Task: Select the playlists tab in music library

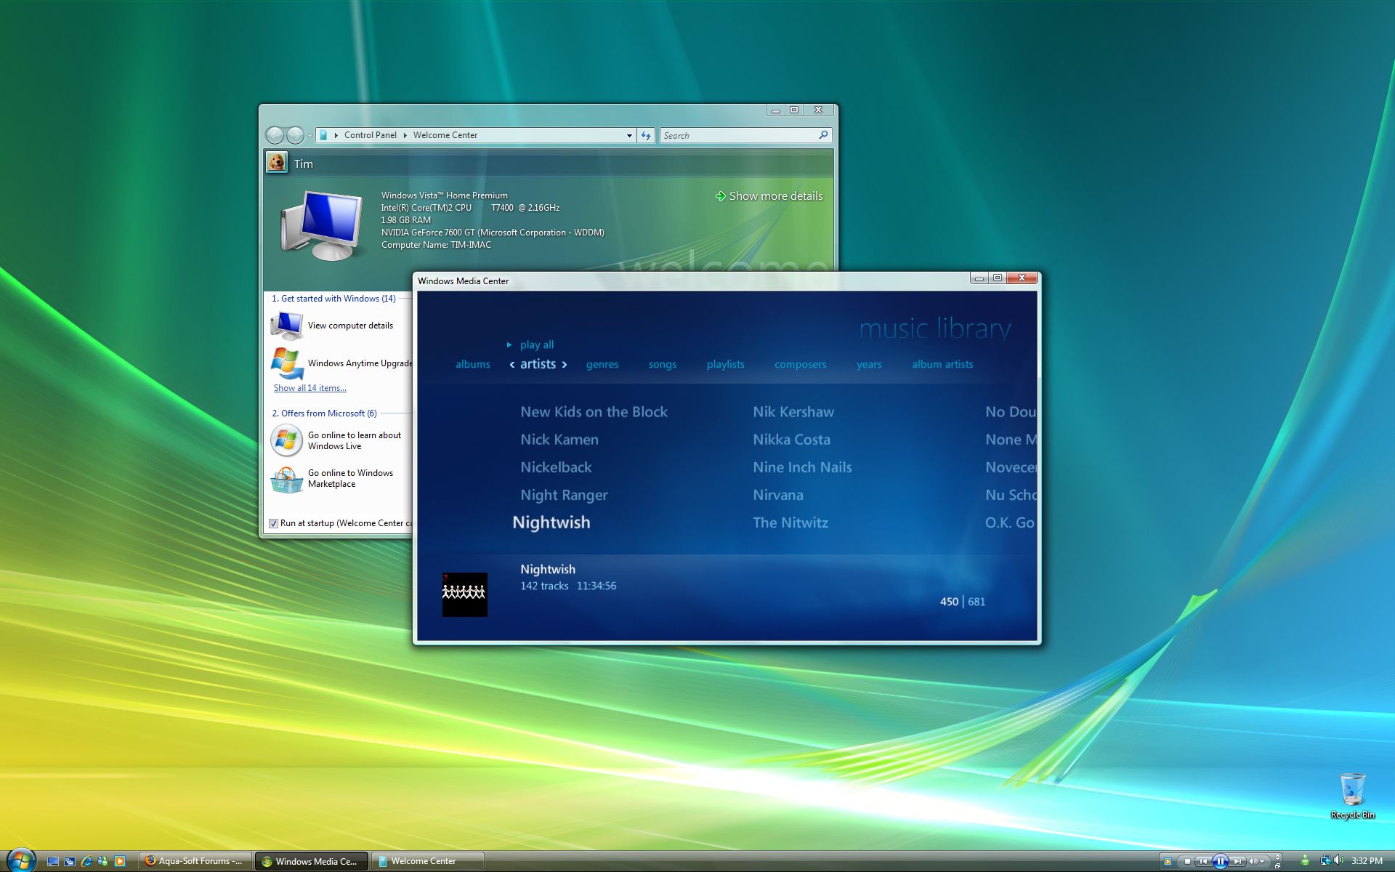Action: [x=726, y=364]
